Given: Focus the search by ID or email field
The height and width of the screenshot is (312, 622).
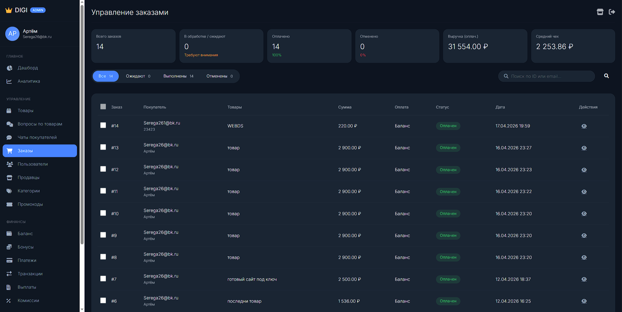Looking at the screenshot, I should (x=547, y=76).
